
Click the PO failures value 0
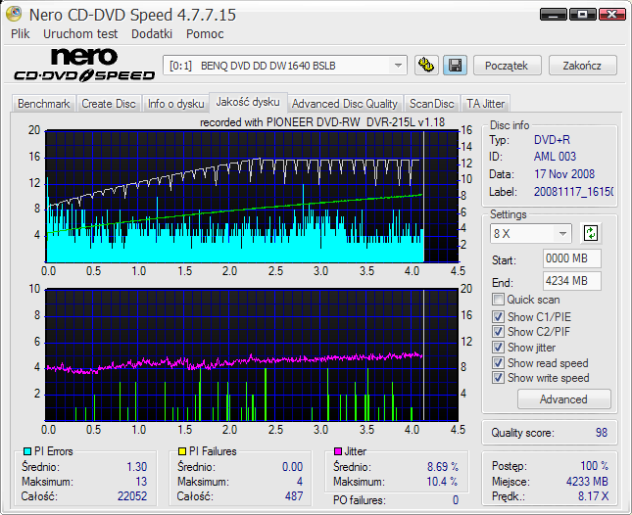[x=456, y=500]
